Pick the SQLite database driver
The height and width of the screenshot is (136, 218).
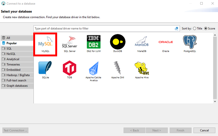click(45, 70)
